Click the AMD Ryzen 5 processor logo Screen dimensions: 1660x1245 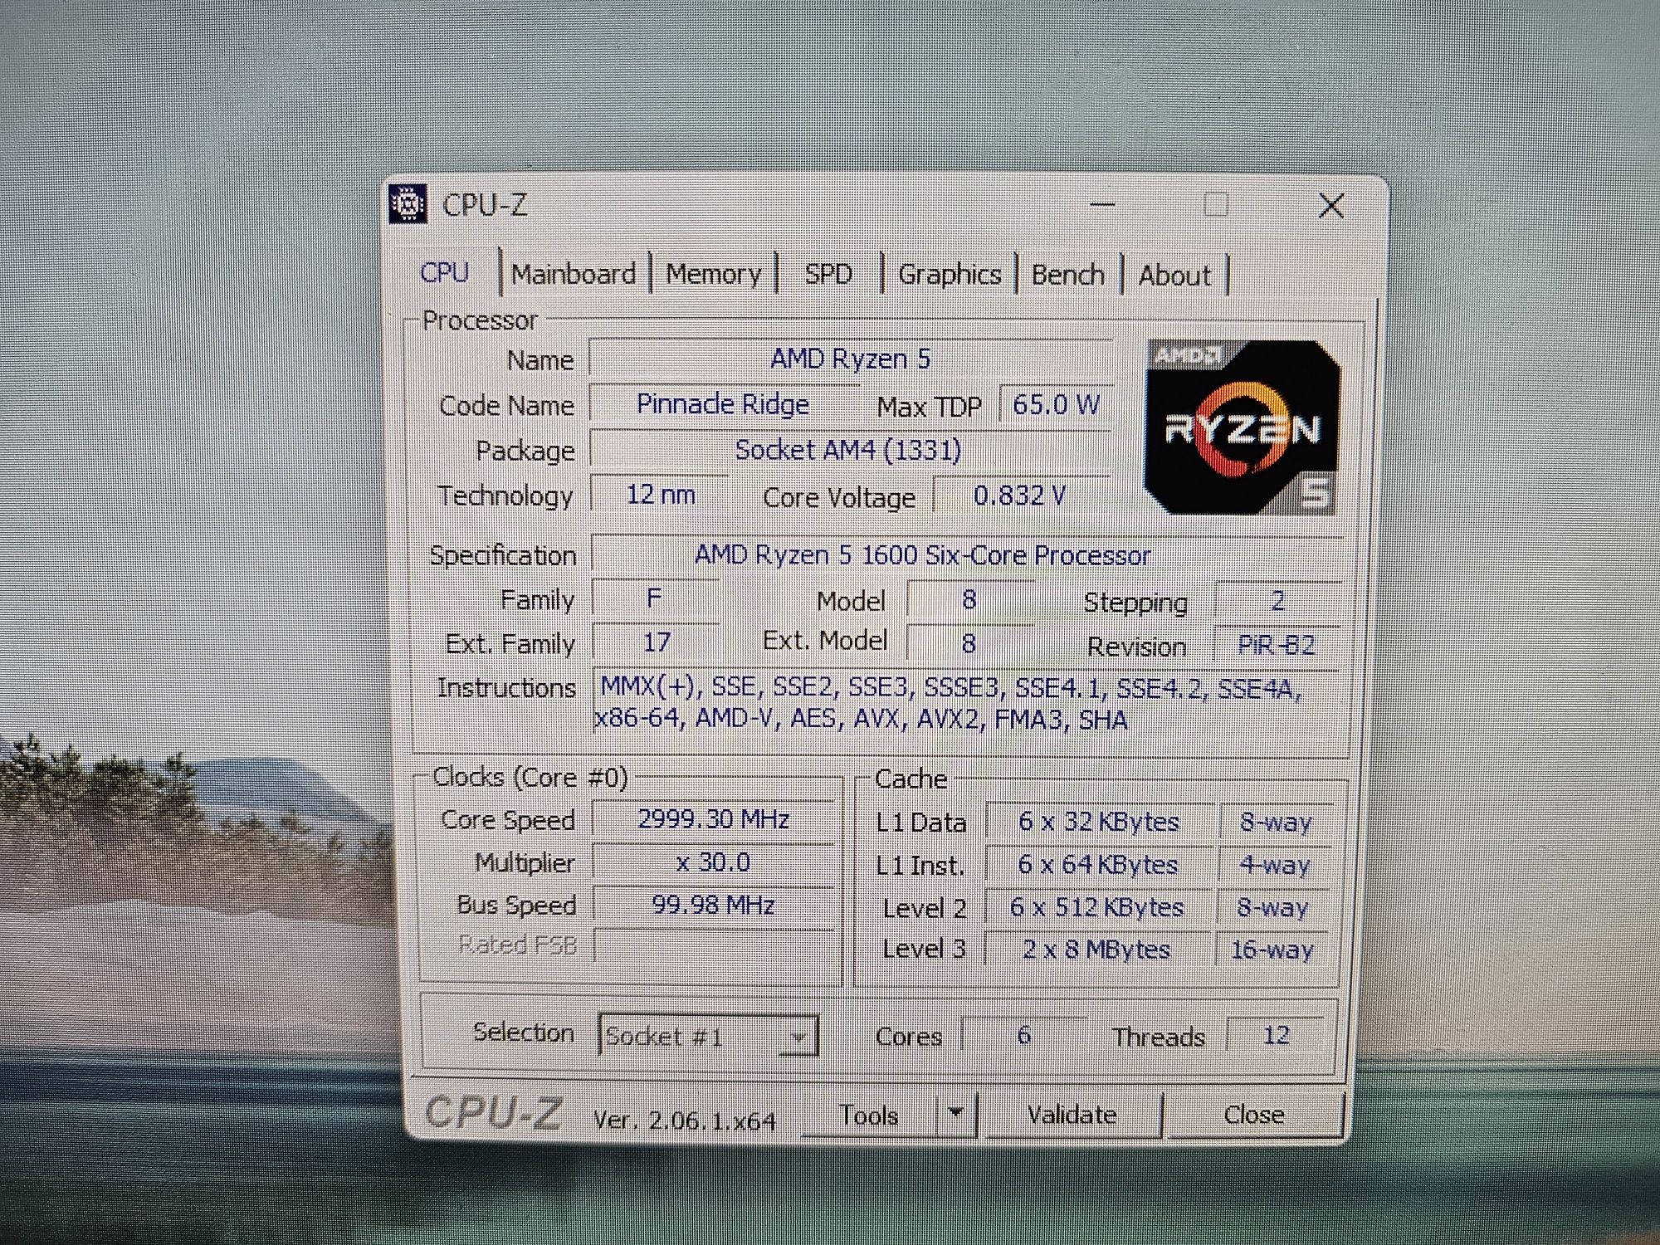click(x=1242, y=427)
